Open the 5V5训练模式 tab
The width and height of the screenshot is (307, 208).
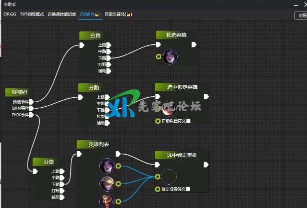[x=32, y=14]
